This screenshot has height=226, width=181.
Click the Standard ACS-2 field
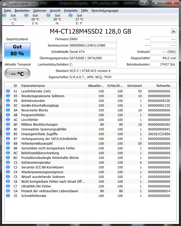tap(123, 71)
